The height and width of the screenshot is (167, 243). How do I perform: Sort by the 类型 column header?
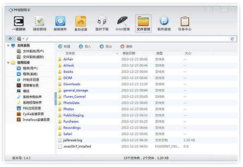click(168, 53)
